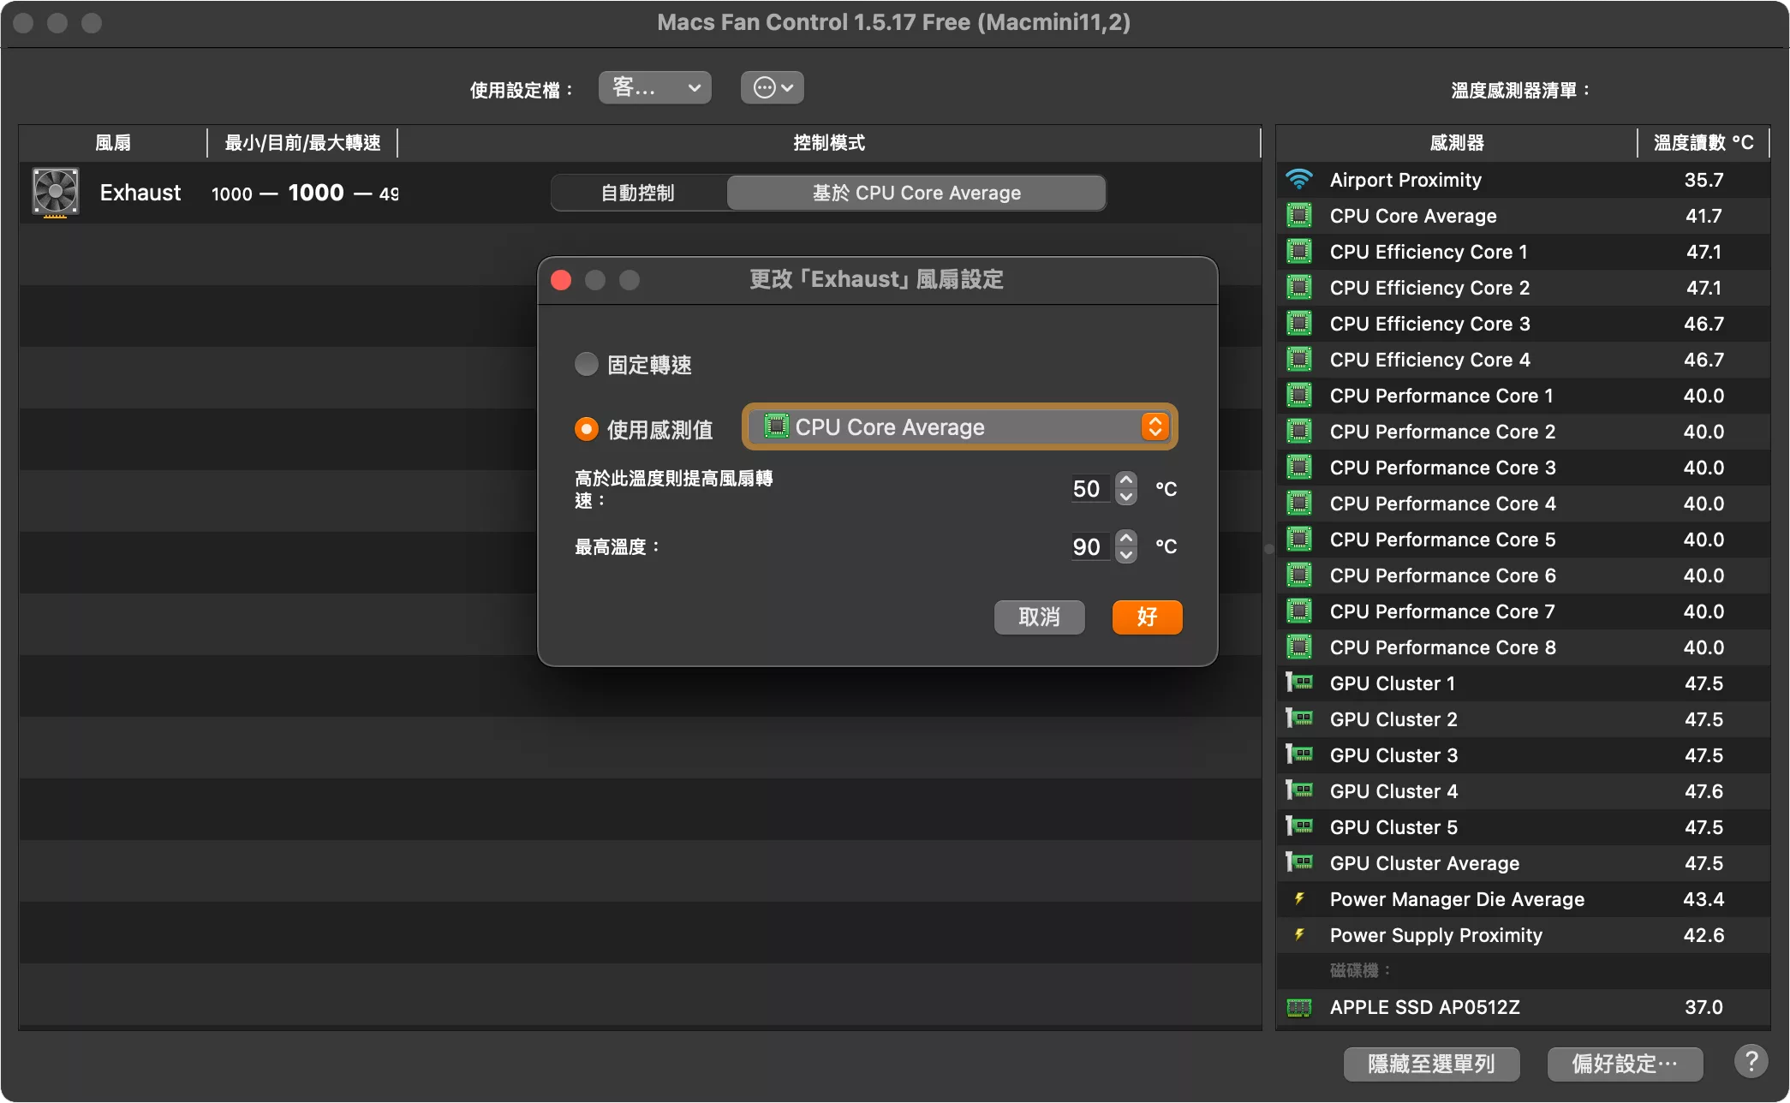Click CPU Performance Core 2 chip icon
This screenshot has width=1790, height=1103.
point(1299,432)
